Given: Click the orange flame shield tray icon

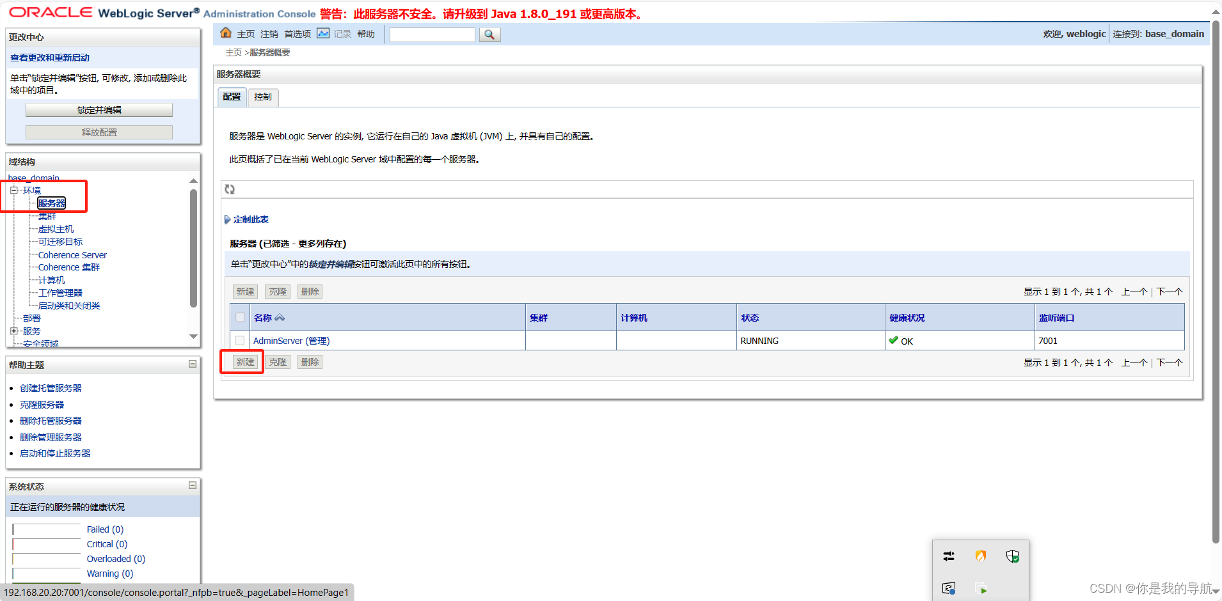Looking at the screenshot, I should [x=981, y=556].
